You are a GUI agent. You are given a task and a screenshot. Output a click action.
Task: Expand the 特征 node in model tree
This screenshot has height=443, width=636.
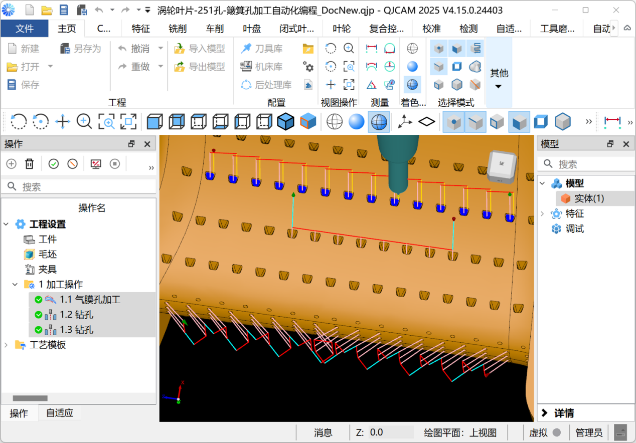coord(542,214)
